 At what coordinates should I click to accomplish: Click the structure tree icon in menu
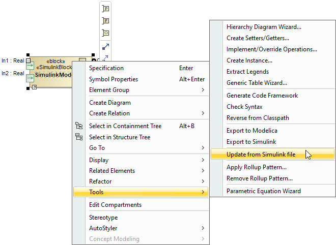pyautogui.click(x=79, y=137)
